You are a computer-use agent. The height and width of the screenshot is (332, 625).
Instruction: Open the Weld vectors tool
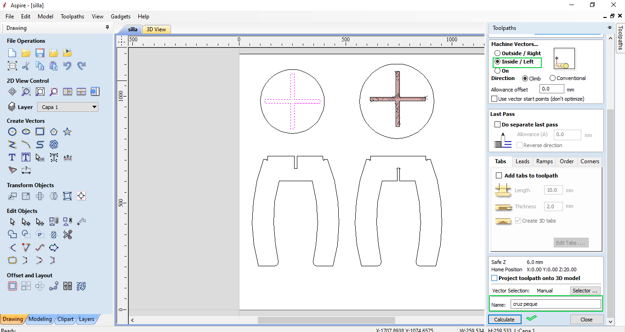click(x=12, y=235)
